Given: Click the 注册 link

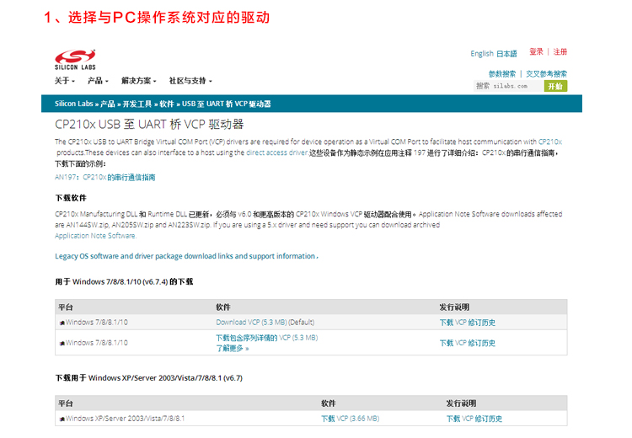Looking at the screenshot, I should pyautogui.click(x=560, y=51).
